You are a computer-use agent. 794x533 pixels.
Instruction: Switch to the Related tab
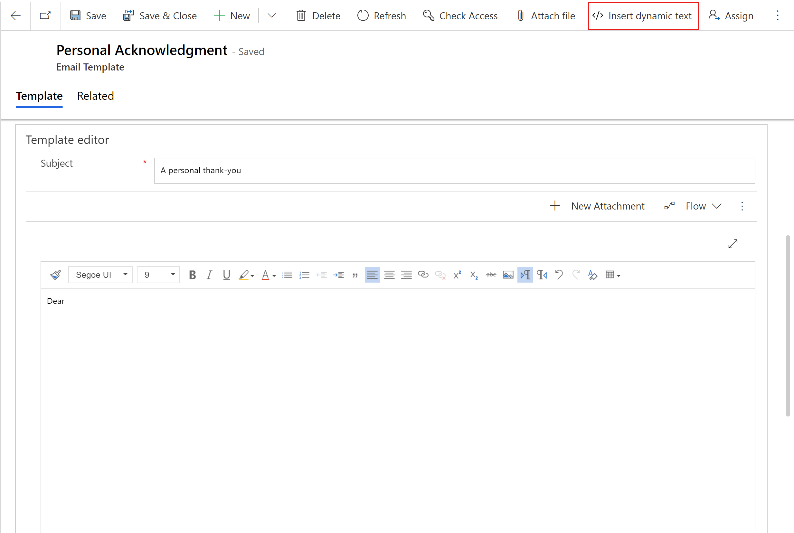point(95,95)
